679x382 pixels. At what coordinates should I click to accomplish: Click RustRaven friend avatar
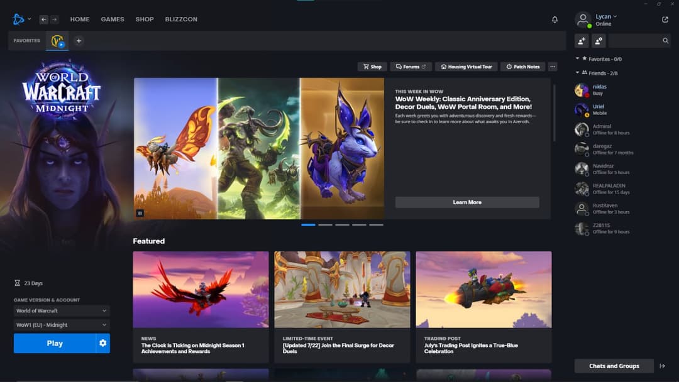(x=582, y=209)
